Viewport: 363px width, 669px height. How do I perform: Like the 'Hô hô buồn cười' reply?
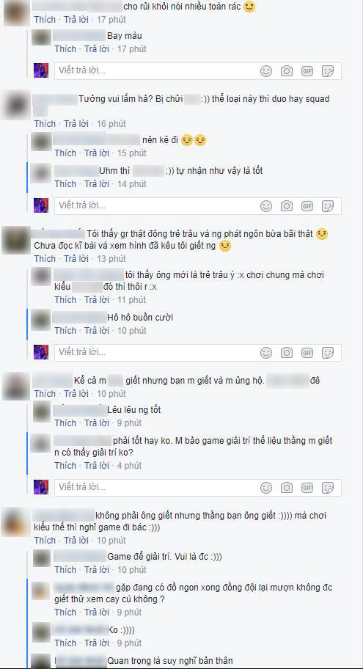(x=65, y=331)
